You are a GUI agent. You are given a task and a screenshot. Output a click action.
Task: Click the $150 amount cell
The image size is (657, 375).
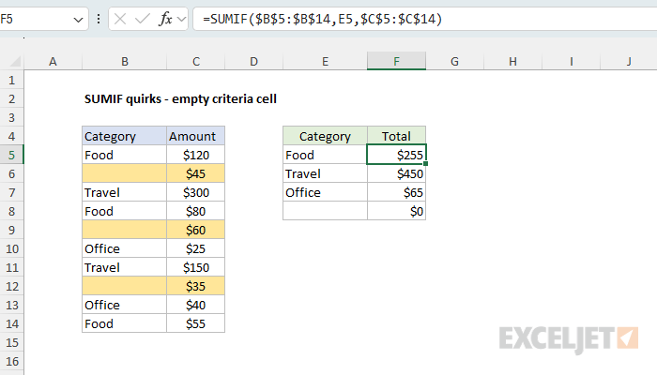coord(195,267)
